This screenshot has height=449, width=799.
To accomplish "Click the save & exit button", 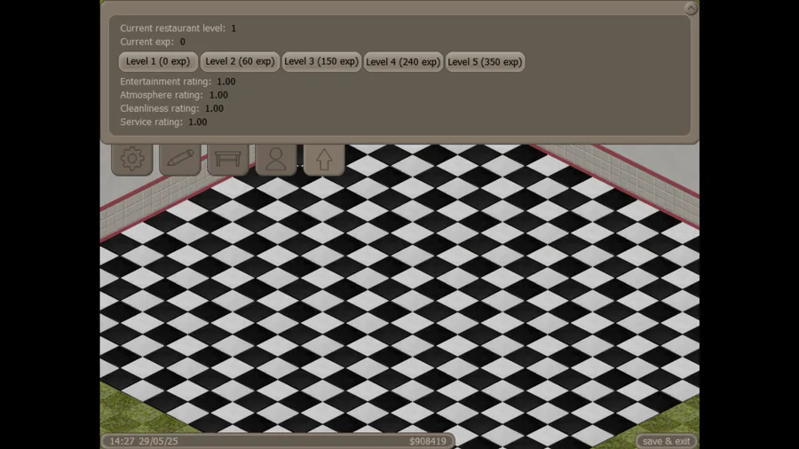I will pos(666,441).
